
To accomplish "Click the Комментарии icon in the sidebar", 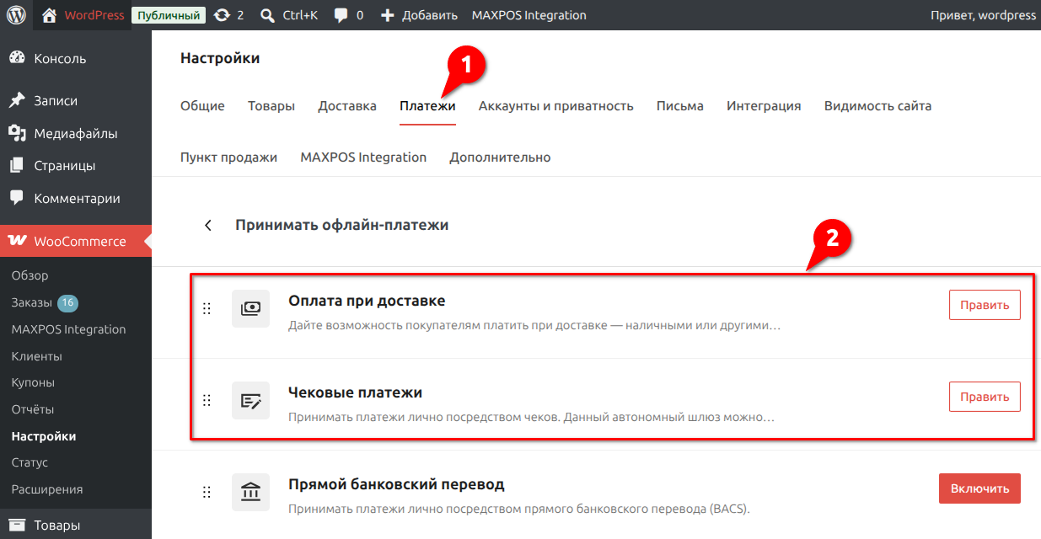I will coord(16,198).
